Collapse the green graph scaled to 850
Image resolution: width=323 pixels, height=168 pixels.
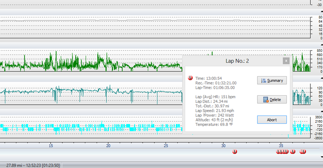(322, 45)
